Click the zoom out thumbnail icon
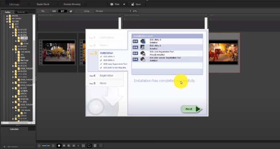 click(x=39, y=146)
